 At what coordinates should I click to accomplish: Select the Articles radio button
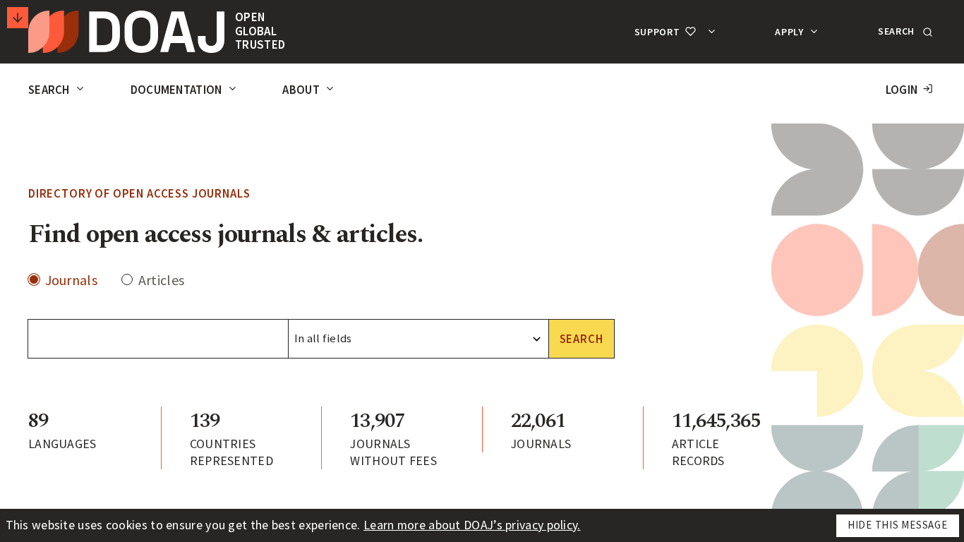(x=127, y=280)
